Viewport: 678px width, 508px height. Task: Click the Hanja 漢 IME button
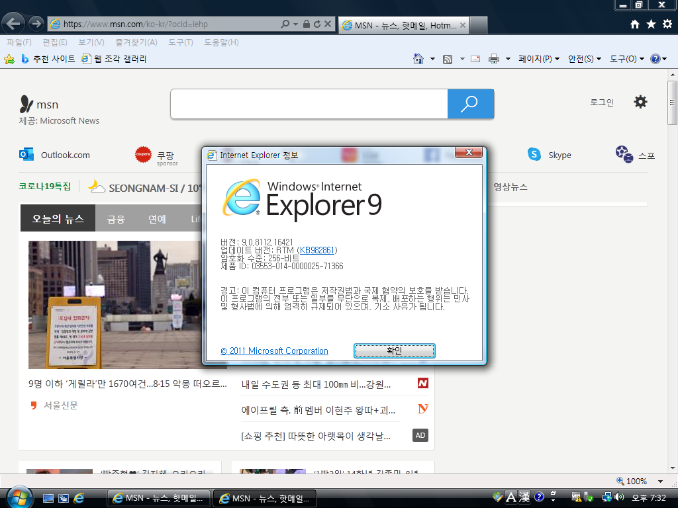click(524, 497)
